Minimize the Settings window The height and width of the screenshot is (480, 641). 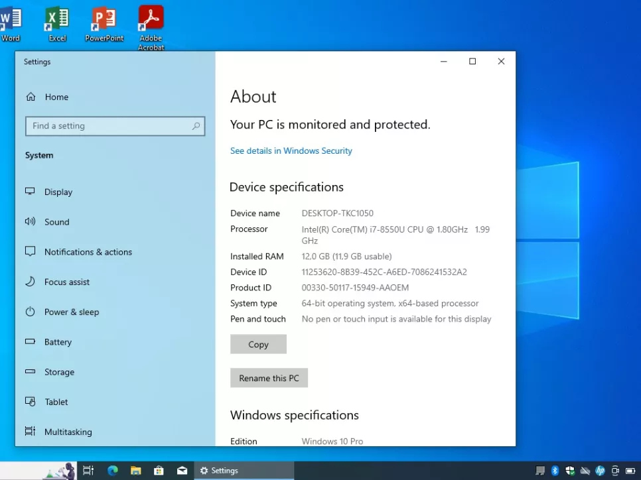pyautogui.click(x=443, y=61)
